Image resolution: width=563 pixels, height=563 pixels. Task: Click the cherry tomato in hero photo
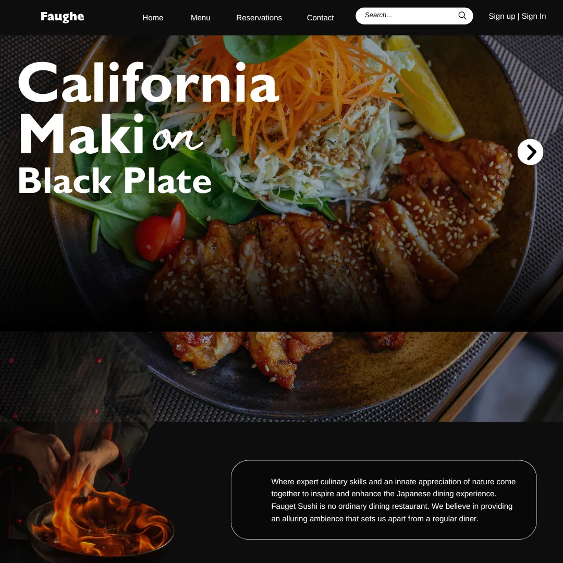pyautogui.click(x=161, y=232)
